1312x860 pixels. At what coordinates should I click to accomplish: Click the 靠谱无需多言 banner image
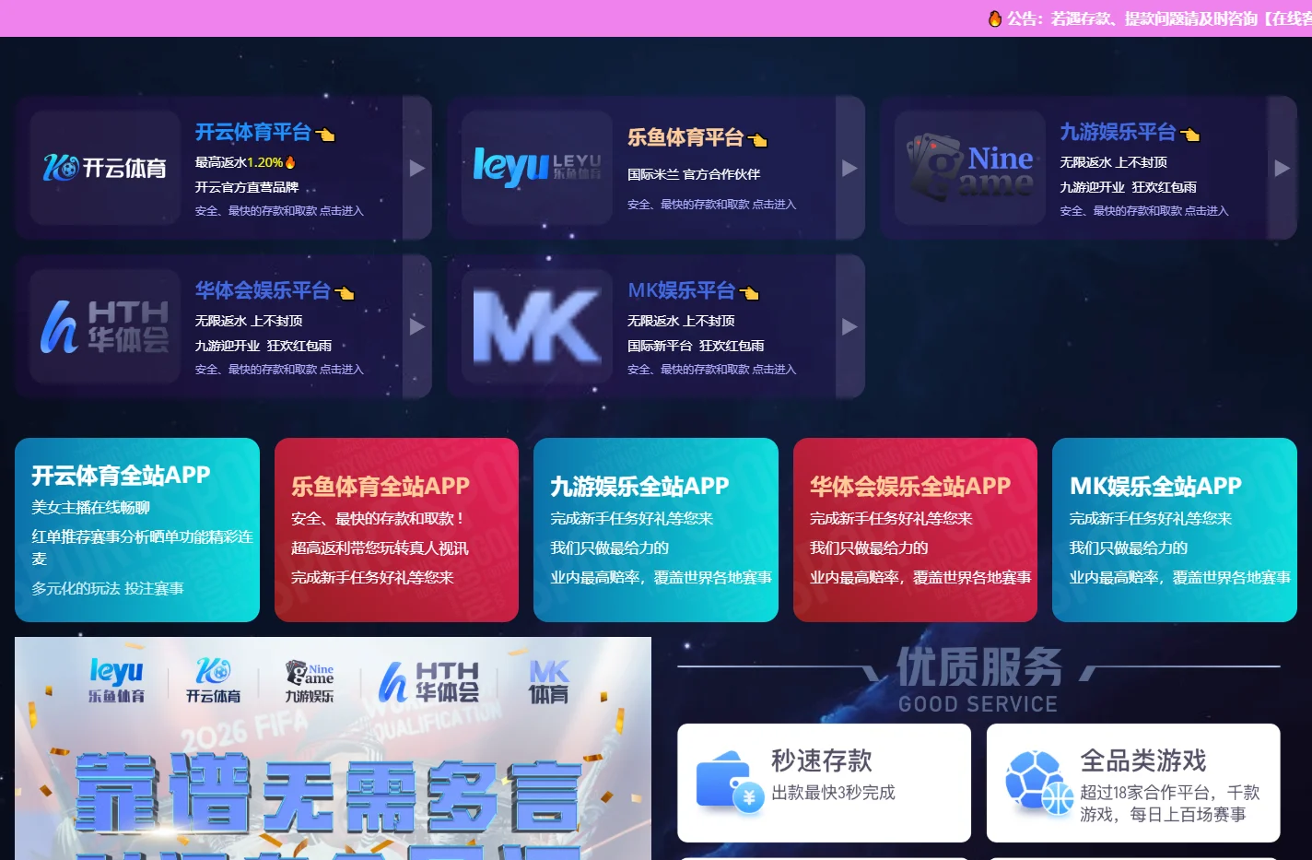333,748
